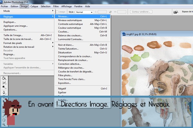This screenshot has height=128, width=193.
Task: Open the Image menu
Action: pyautogui.click(x=24, y=6)
